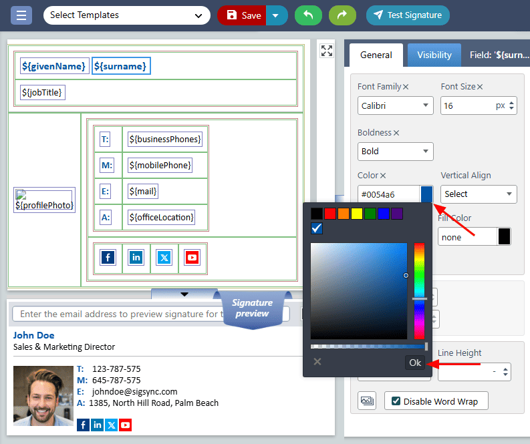Image resolution: width=530 pixels, height=444 pixels.
Task: Click the fullscreen expand icon
Action: point(326,51)
